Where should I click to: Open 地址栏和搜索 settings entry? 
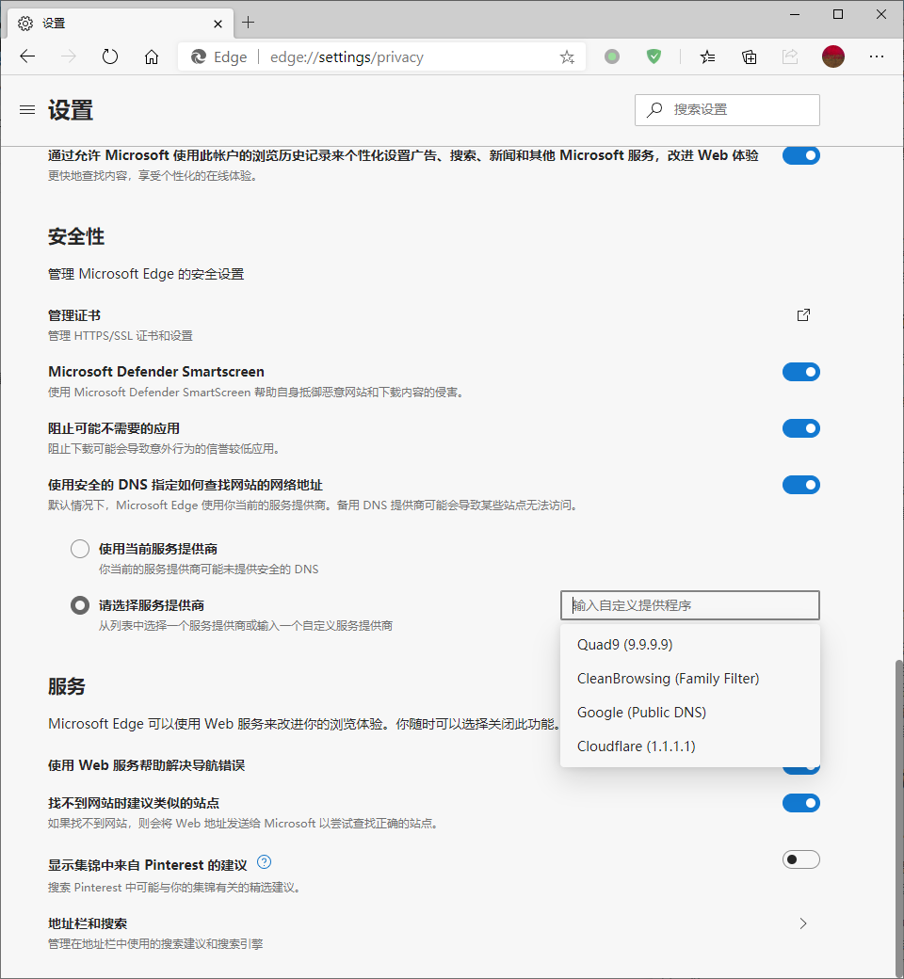(433, 933)
